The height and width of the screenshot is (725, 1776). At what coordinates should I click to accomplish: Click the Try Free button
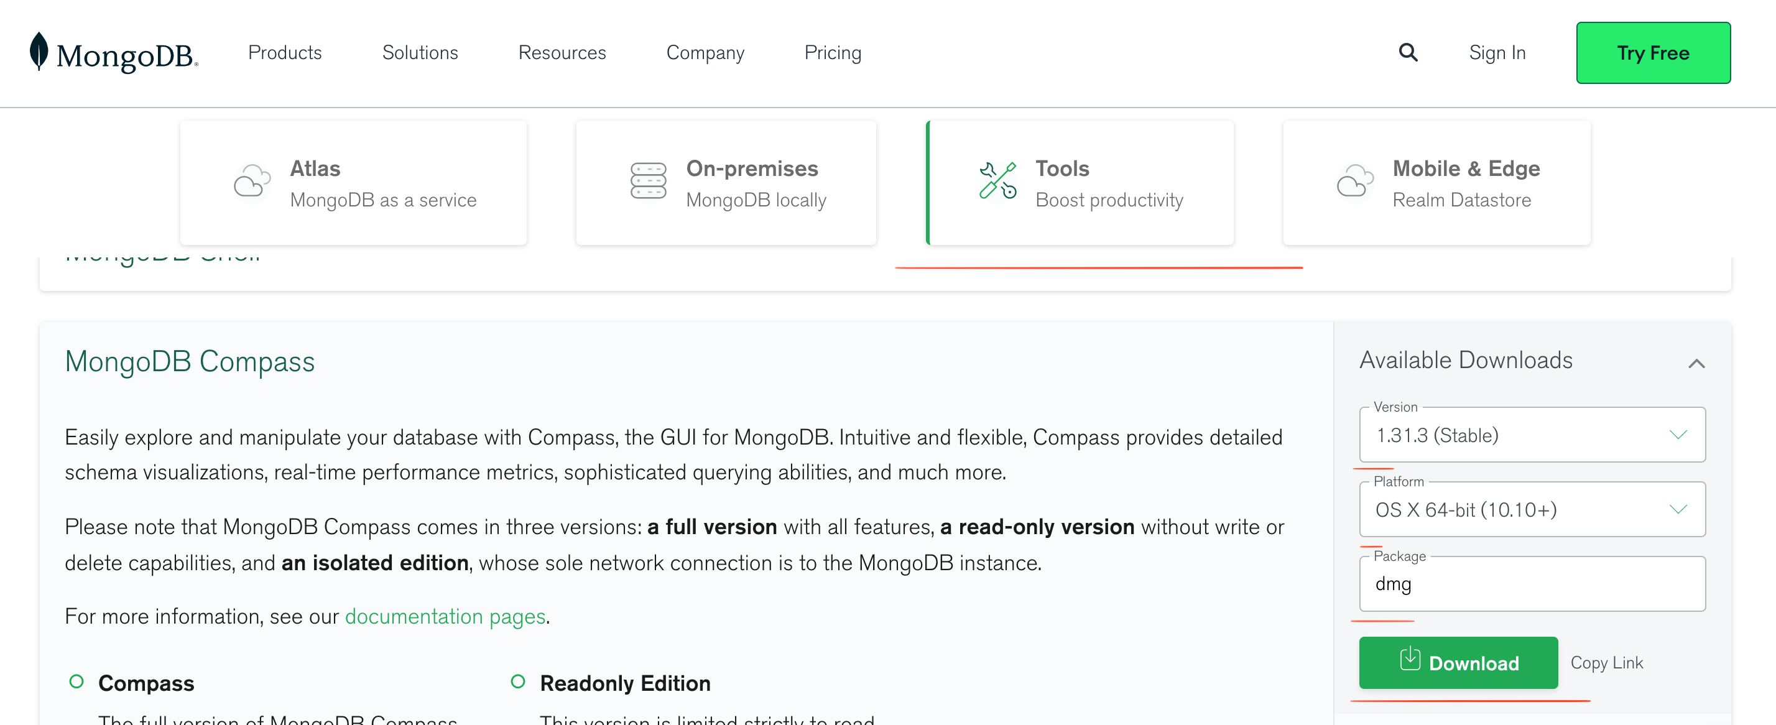[1653, 53]
